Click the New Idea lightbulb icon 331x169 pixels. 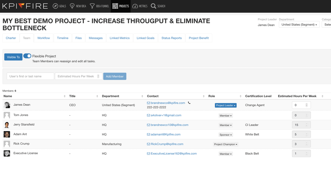[72, 6]
